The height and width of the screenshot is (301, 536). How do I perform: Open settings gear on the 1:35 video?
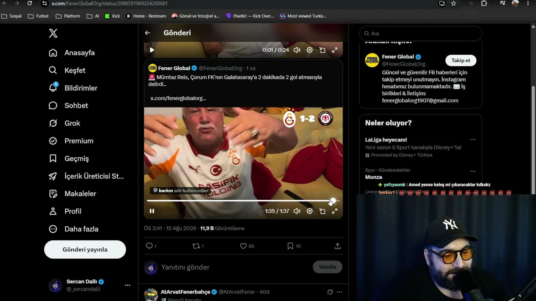[x=309, y=211]
